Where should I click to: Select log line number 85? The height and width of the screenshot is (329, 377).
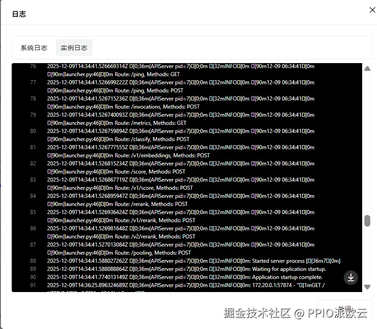click(33, 212)
